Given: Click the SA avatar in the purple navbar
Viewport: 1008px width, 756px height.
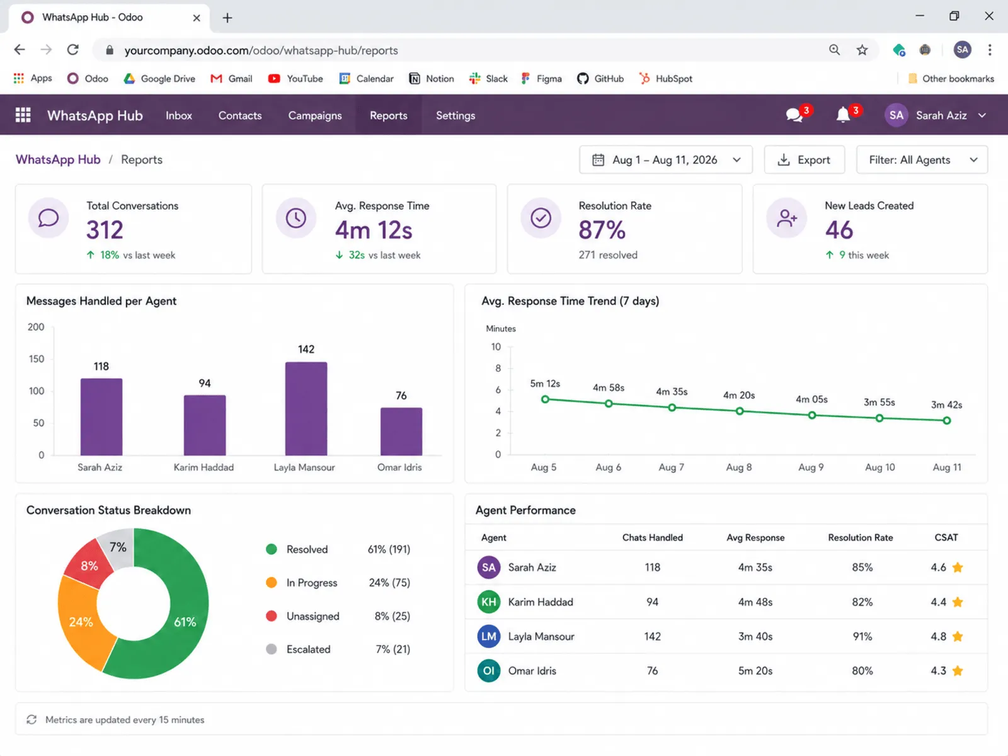Looking at the screenshot, I should click(x=896, y=115).
